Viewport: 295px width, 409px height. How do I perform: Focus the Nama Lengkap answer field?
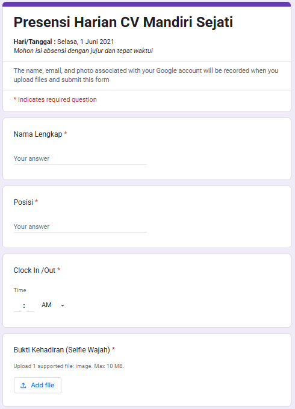coord(80,158)
